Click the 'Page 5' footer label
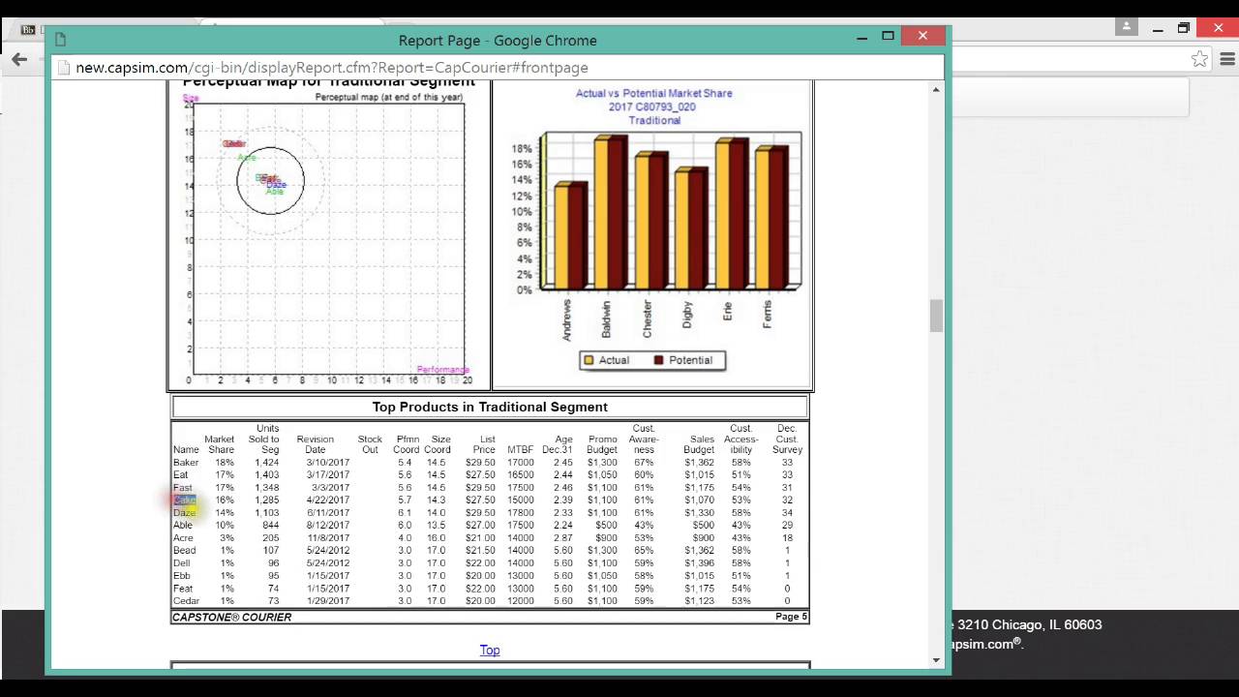Screen dimensions: 1239x697 [791, 617]
